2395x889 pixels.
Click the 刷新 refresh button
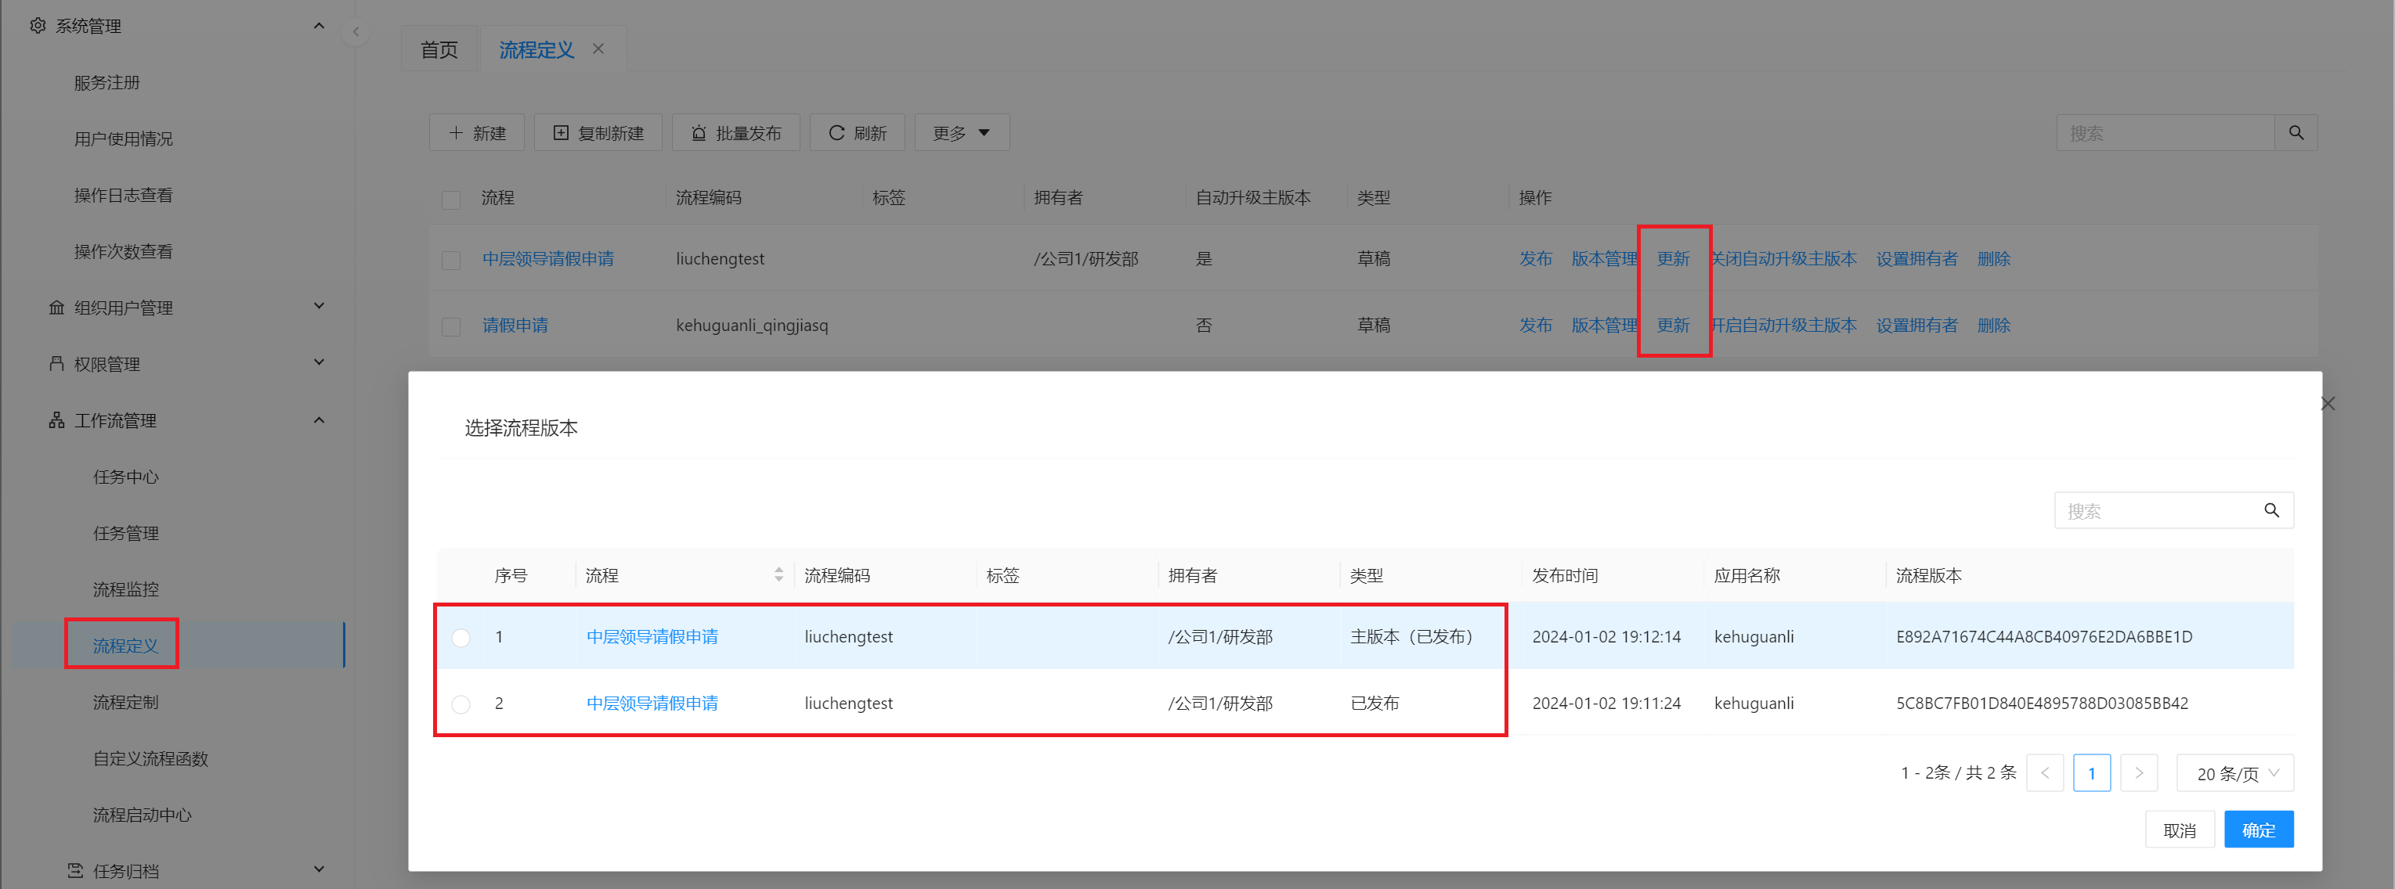click(x=858, y=133)
